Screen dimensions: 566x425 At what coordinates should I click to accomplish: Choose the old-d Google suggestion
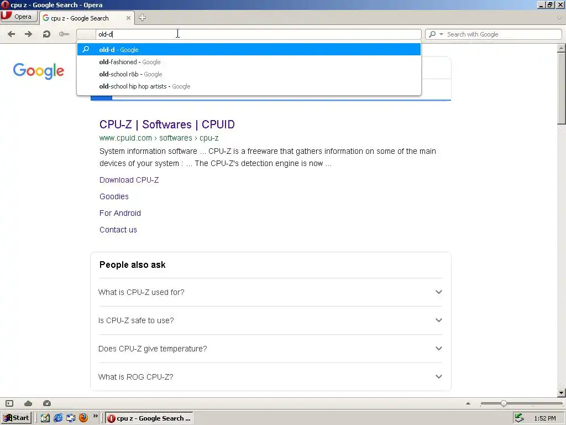[249, 49]
